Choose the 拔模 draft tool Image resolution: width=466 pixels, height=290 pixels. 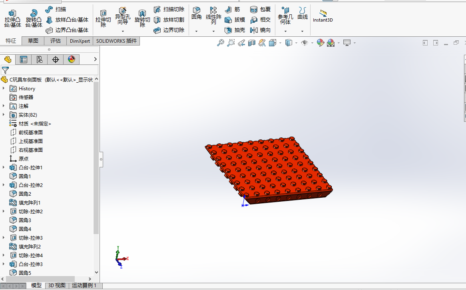[235, 20]
